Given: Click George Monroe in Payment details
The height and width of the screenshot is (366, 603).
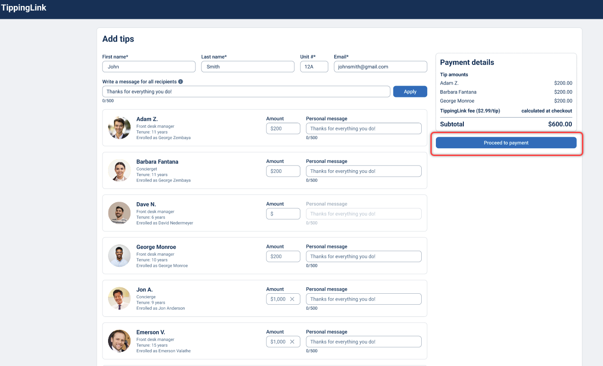Looking at the screenshot, I should [x=457, y=101].
